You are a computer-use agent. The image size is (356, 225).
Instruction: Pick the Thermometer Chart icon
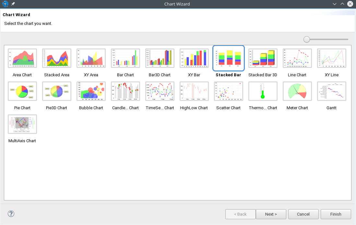click(x=263, y=91)
